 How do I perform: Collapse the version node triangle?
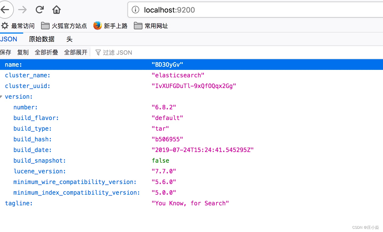tap(1, 97)
